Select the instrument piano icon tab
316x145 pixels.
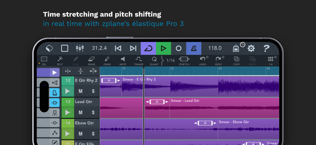point(55,93)
